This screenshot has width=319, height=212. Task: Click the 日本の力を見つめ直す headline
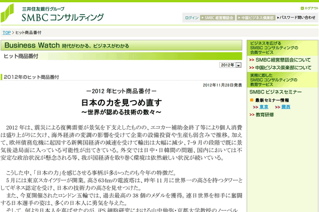click(x=121, y=103)
